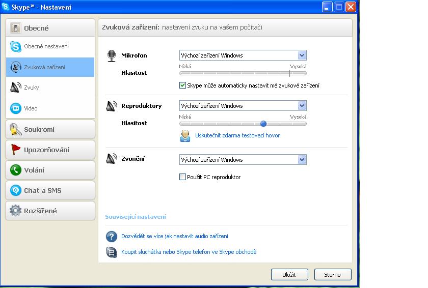Click the red flag icon for Upozorňování
428x288 pixels.
click(16, 150)
